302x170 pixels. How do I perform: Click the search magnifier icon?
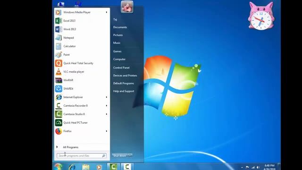coord(103,155)
